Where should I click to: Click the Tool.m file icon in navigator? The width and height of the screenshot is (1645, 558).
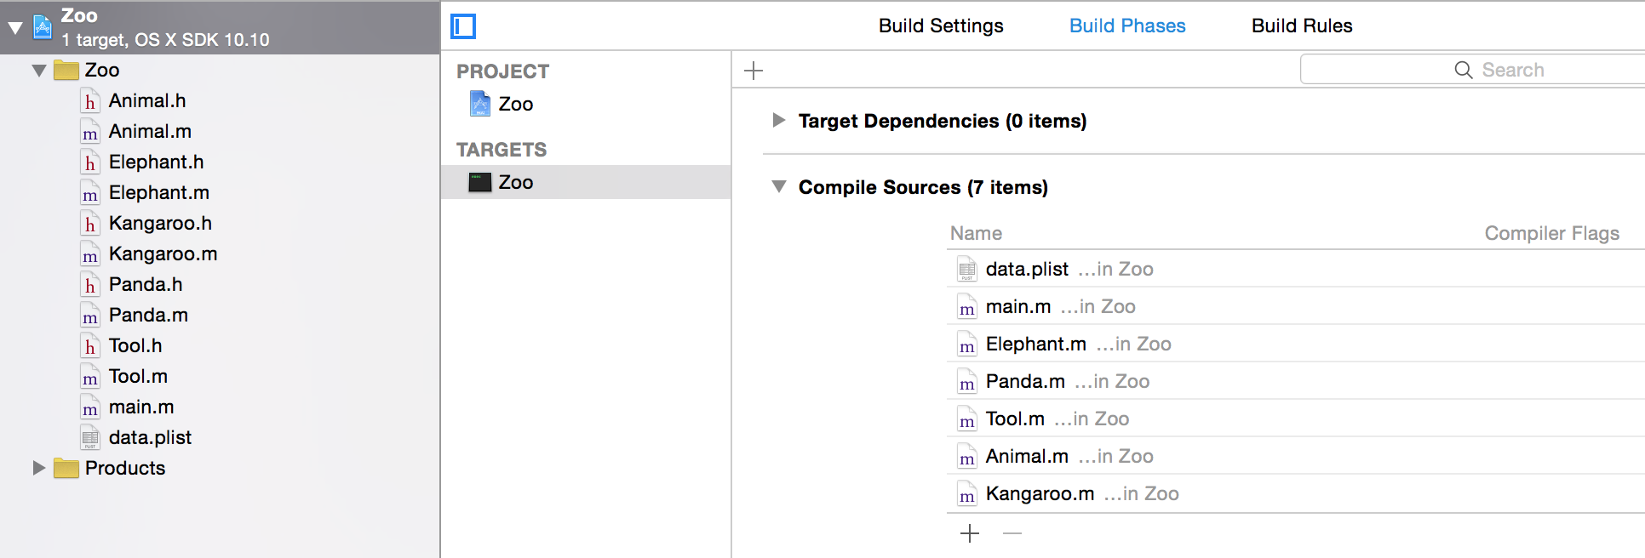pyautogui.click(x=90, y=377)
